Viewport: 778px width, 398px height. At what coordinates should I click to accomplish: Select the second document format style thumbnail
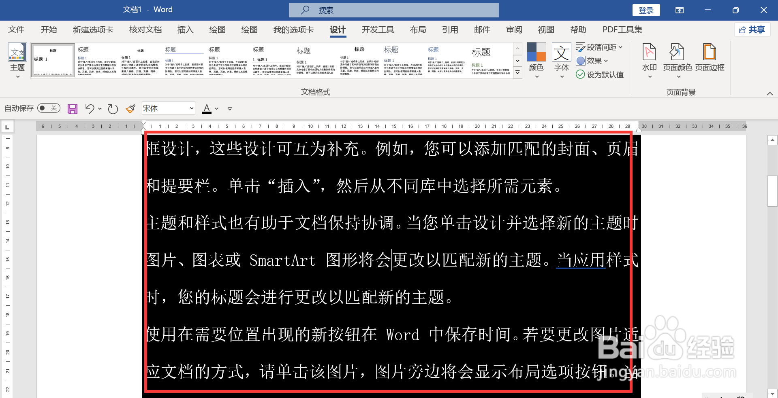(97, 60)
